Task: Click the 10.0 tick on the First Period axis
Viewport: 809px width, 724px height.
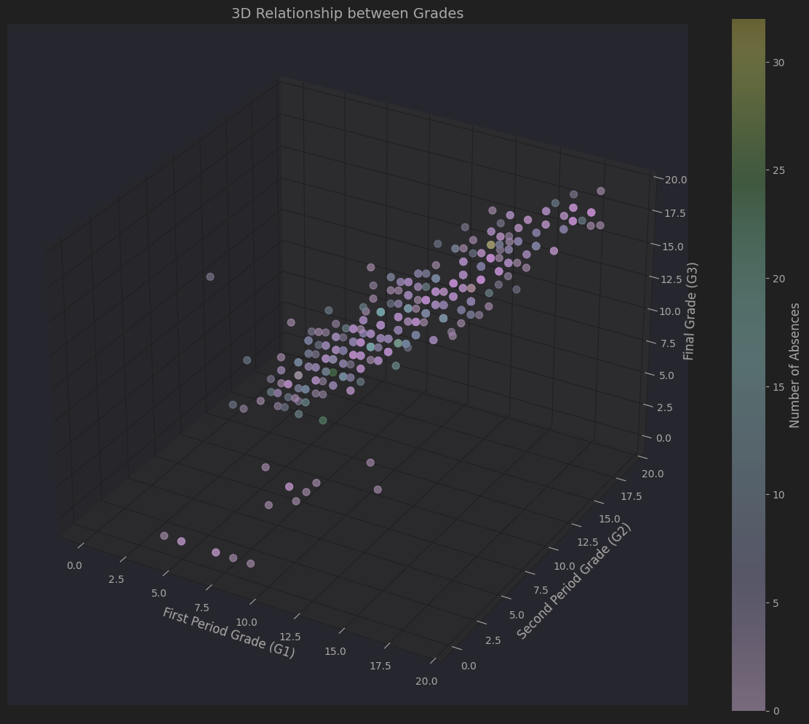Action: point(247,622)
